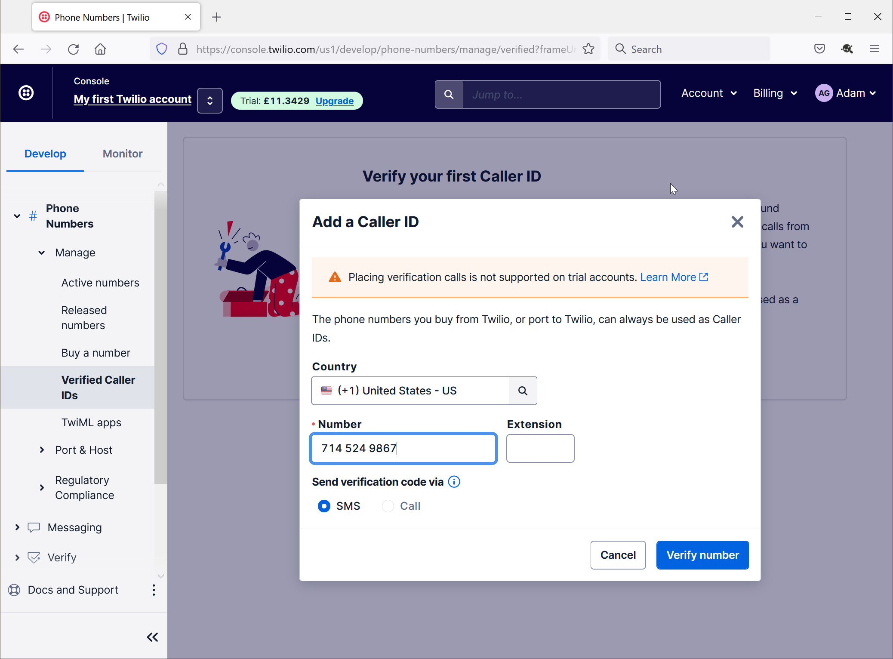
Task: Open the Billing dropdown menu
Action: (x=775, y=93)
